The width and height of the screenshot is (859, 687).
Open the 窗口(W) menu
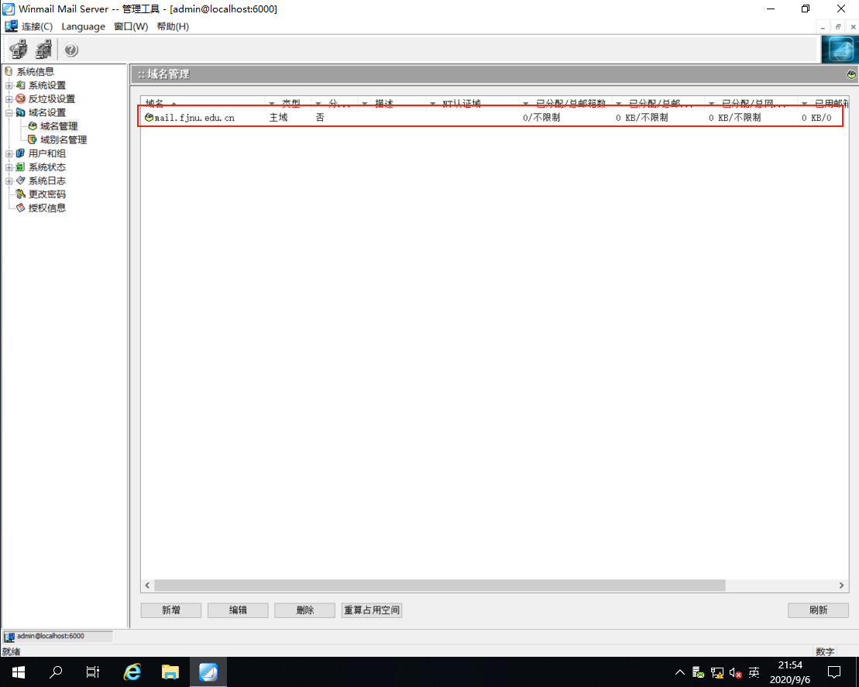(x=131, y=26)
